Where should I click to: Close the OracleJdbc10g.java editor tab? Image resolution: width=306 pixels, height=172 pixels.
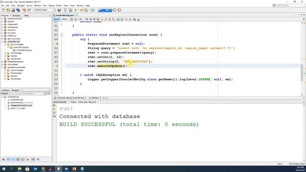(76, 15)
